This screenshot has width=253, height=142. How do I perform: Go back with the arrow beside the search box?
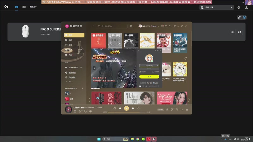(x=93, y=26)
